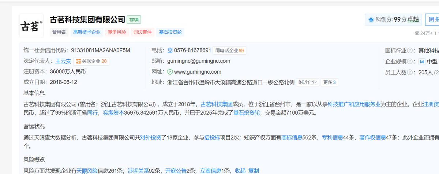This screenshot has width=439, height=174.
Task: Open the 商标信息 link
Action: (x=292, y=138)
